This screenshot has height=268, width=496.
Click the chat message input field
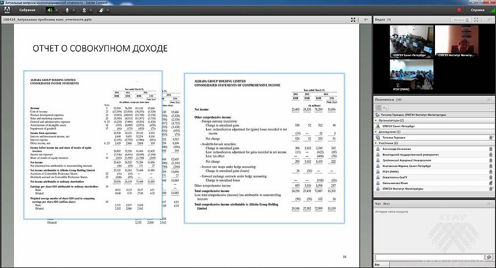point(430,257)
